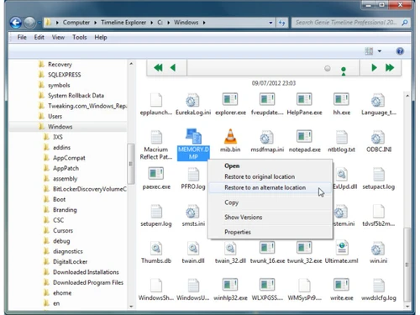
Task: Select the EurekaLog.ini file
Action: pyautogui.click(x=193, y=104)
